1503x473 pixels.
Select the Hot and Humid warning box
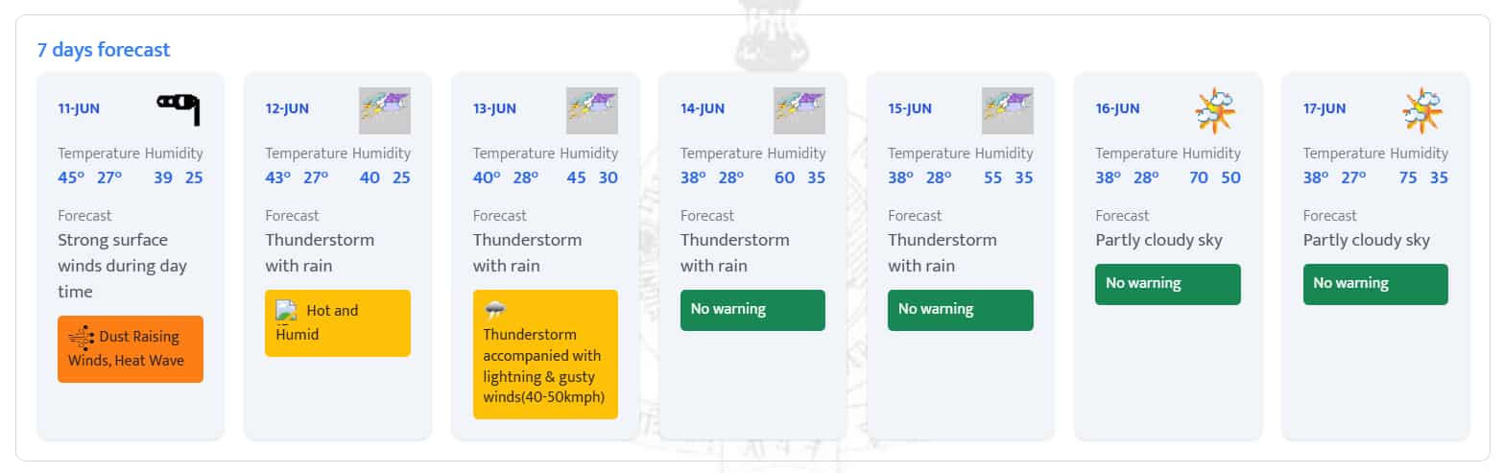pyautogui.click(x=338, y=323)
